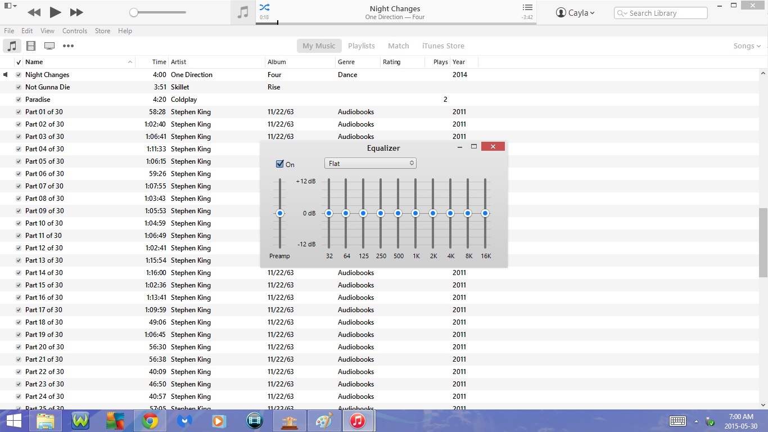
Task: Open the iTunes taskbar icon
Action: (358, 421)
